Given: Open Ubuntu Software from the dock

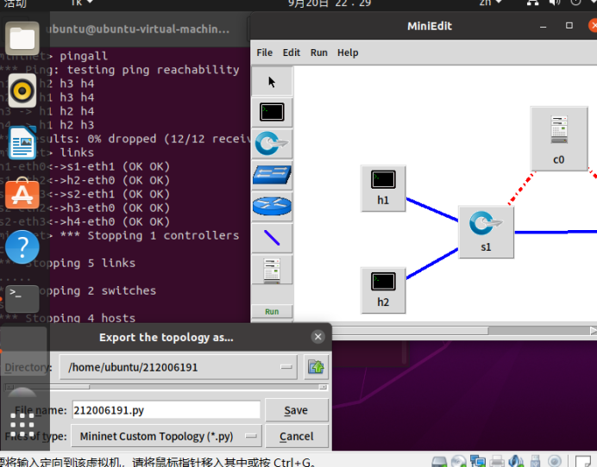Looking at the screenshot, I should [22, 194].
